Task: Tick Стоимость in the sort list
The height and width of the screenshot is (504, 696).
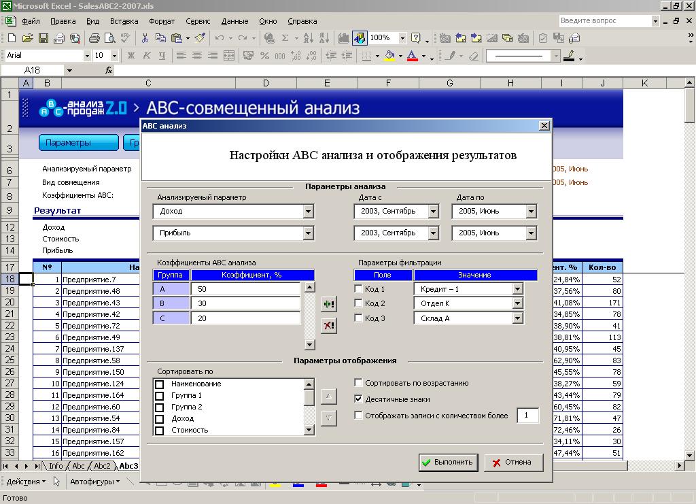Action: 159,431
